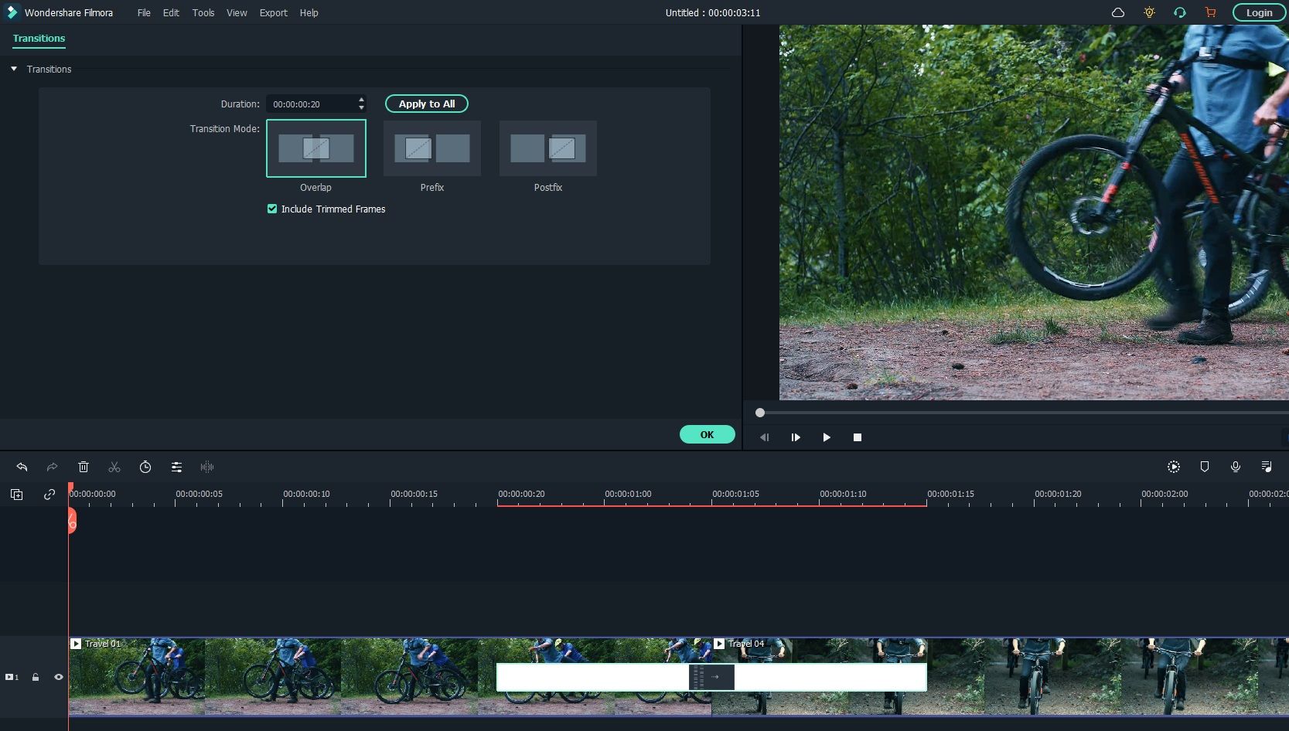Screen dimensions: 1289x731
Task: Step back one frame in preview
Action: coord(764,437)
